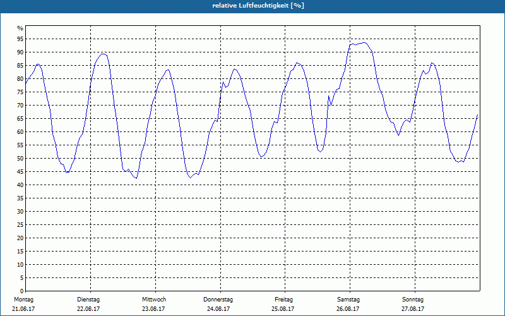Click the '20' y-axis label

click(20, 238)
